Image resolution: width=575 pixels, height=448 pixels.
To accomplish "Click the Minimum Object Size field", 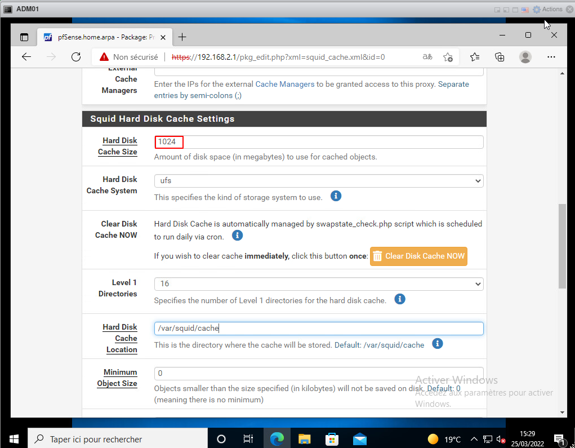I will point(318,373).
